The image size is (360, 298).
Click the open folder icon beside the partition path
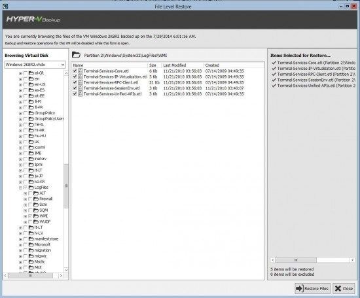(76, 55)
